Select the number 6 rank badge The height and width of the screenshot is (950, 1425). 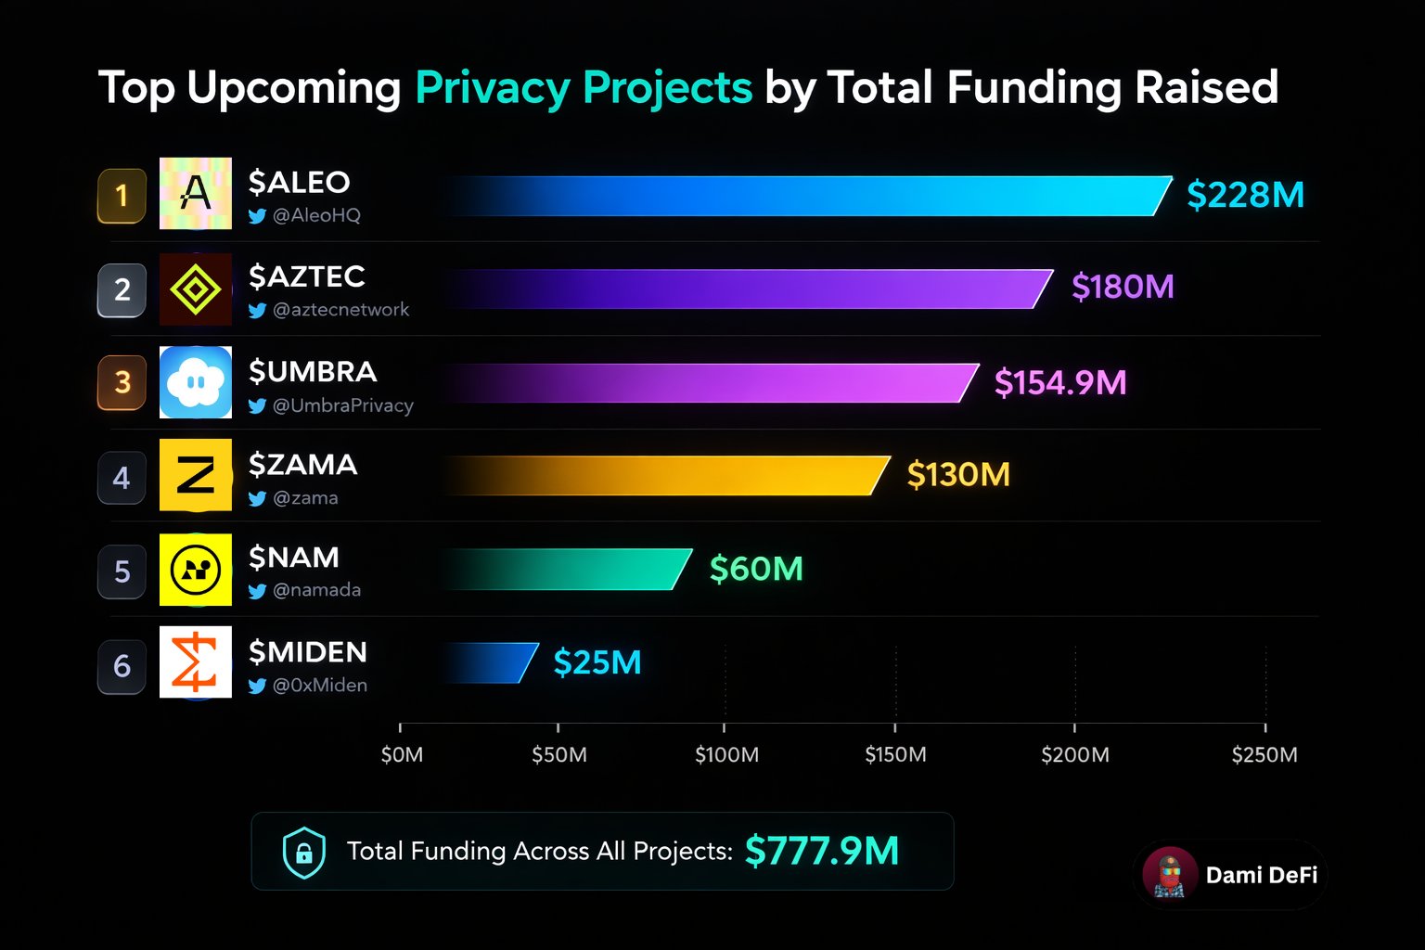pos(122,666)
